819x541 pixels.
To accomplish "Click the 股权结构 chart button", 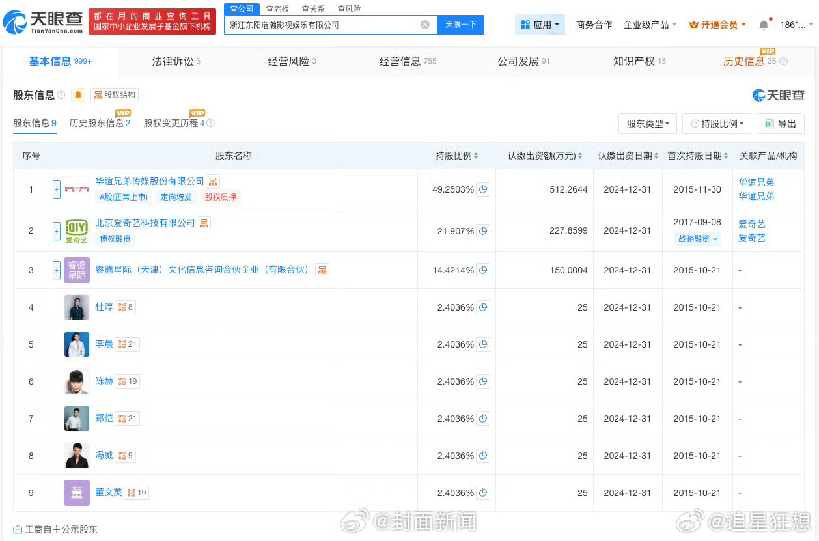I will [x=114, y=94].
